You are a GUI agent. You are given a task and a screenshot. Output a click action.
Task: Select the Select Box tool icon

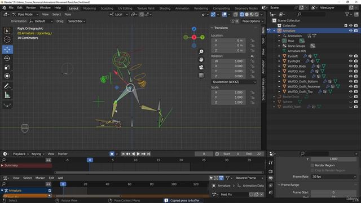pos(7,31)
